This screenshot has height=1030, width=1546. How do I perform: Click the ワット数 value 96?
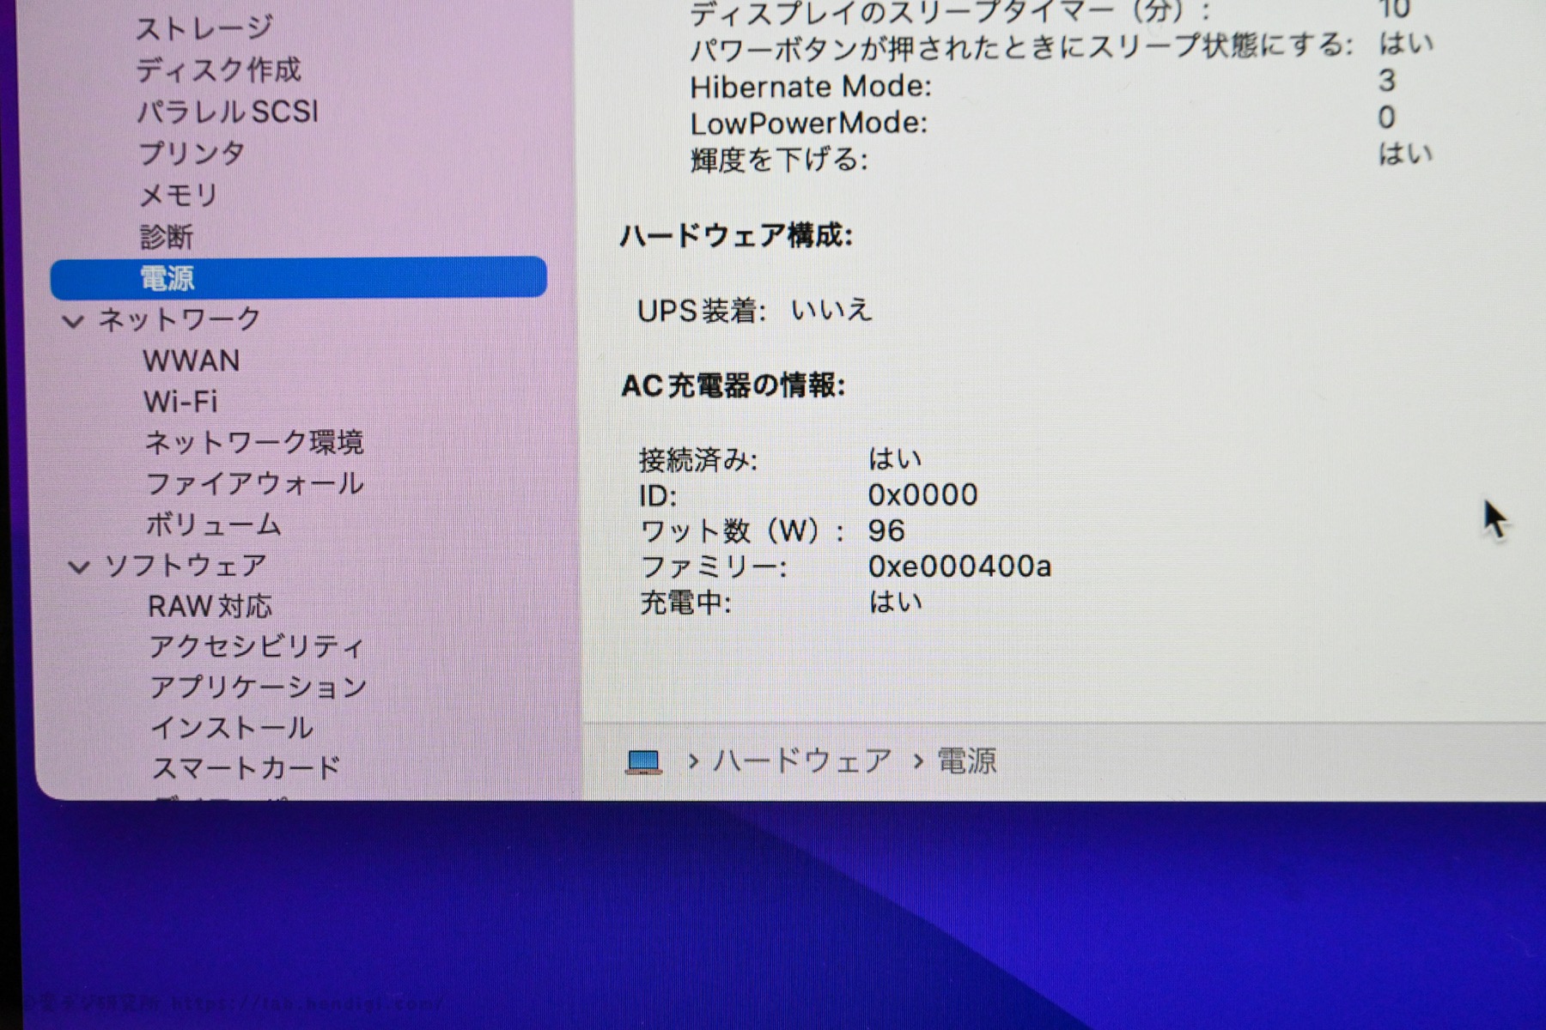coord(886,531)
